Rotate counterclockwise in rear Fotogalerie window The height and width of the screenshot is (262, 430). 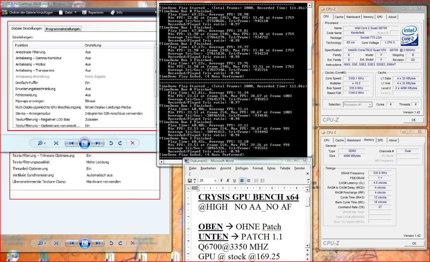tap(111, 243)
